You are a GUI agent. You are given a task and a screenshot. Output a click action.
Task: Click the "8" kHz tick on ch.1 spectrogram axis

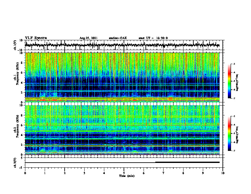[x=22, y=63]
